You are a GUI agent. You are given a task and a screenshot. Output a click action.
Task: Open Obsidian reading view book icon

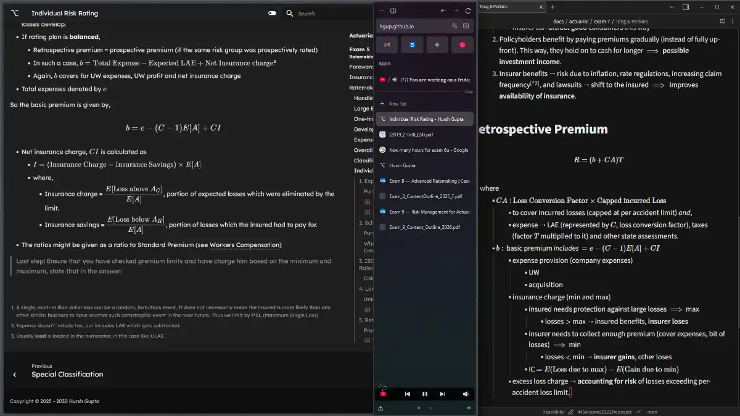[722, 22]
